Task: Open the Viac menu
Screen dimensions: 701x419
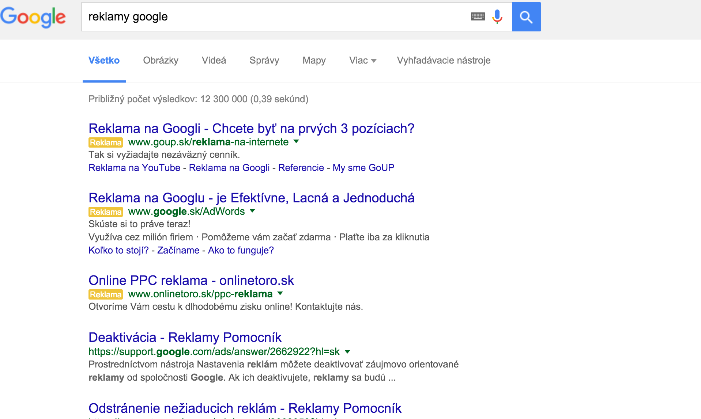Action: 362,61
